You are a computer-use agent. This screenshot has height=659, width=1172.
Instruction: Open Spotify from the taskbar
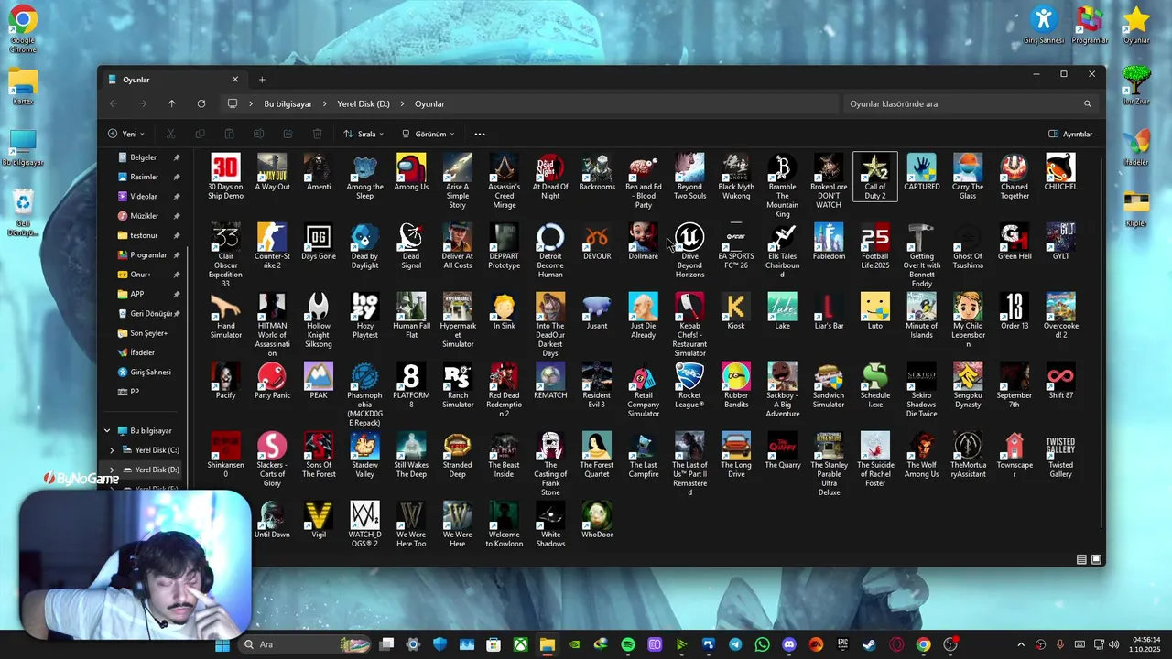click(627, 644)
